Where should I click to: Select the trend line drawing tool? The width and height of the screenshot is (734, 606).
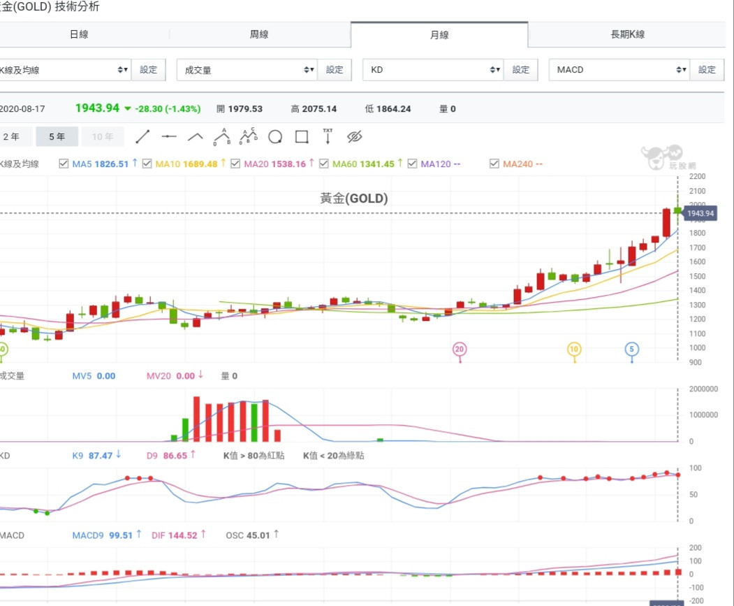click(x=142, y=137)
